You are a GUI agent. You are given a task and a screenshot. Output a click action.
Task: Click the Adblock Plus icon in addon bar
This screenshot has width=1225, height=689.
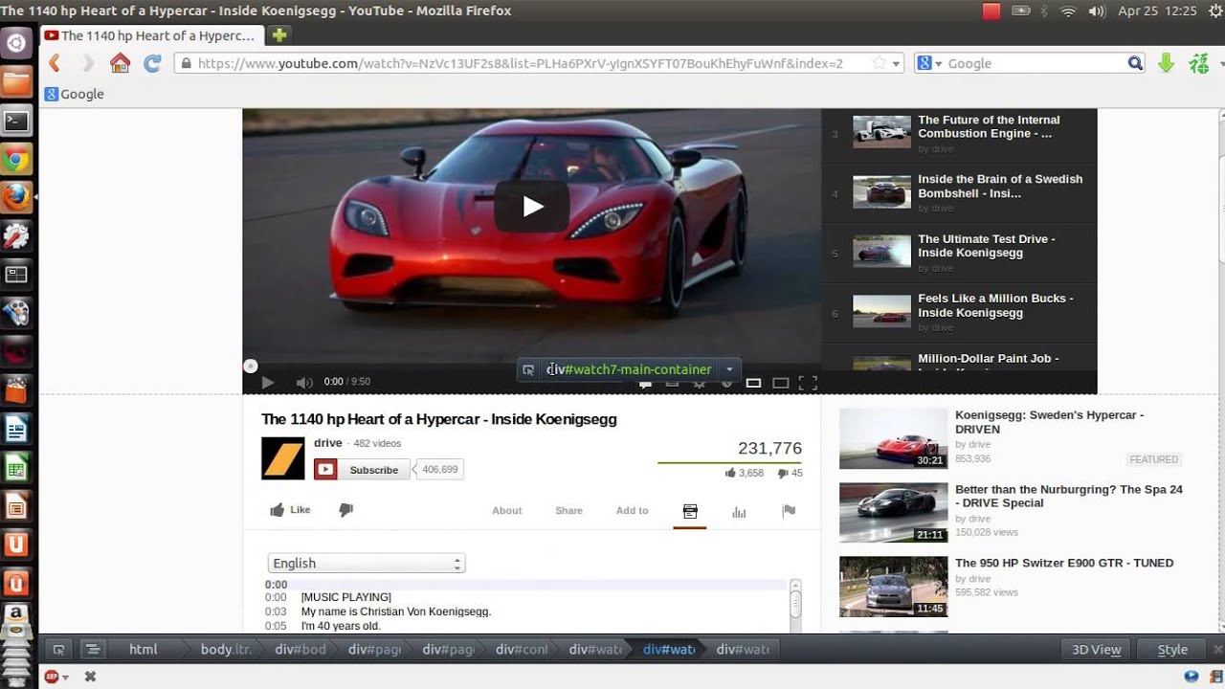(52, 677)
